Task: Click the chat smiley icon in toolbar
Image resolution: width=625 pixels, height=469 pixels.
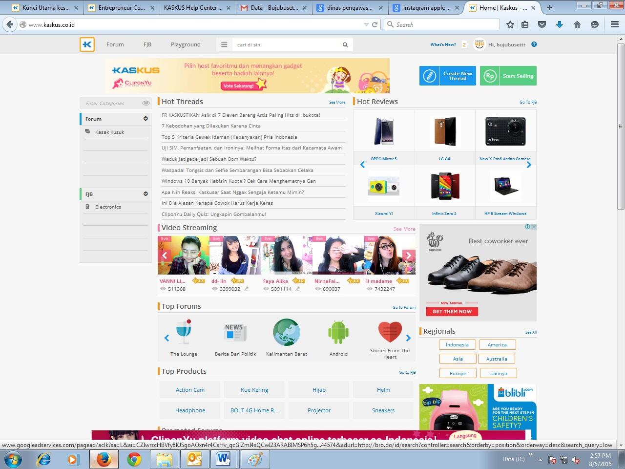Action: click(595, 24)
